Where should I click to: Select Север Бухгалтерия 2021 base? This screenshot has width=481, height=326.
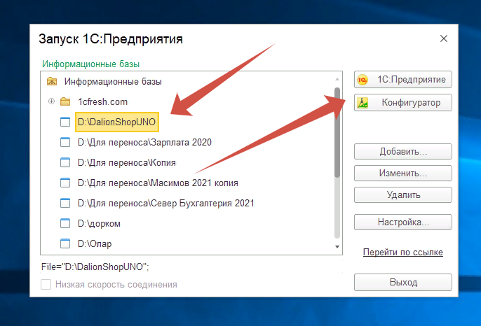[x=165, y=203]
